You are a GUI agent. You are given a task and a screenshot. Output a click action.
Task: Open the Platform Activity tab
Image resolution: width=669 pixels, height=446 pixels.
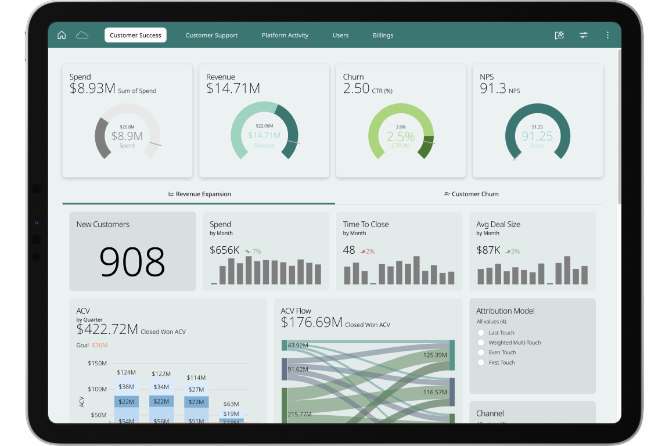285,35
